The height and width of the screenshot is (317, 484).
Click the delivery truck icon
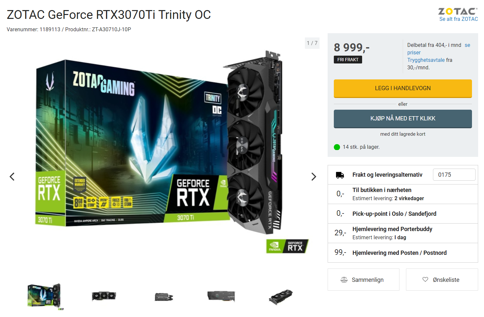[340, 175]
